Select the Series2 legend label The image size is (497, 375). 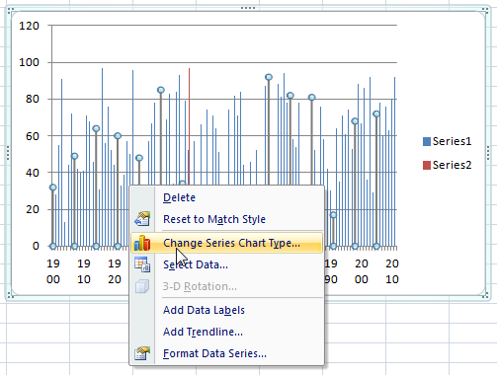point(452,165)
